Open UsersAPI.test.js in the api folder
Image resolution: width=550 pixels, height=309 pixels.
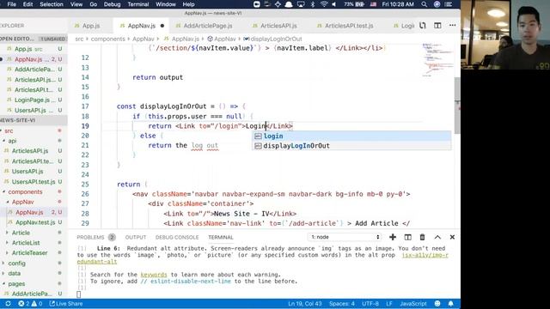tap(34, 182)
